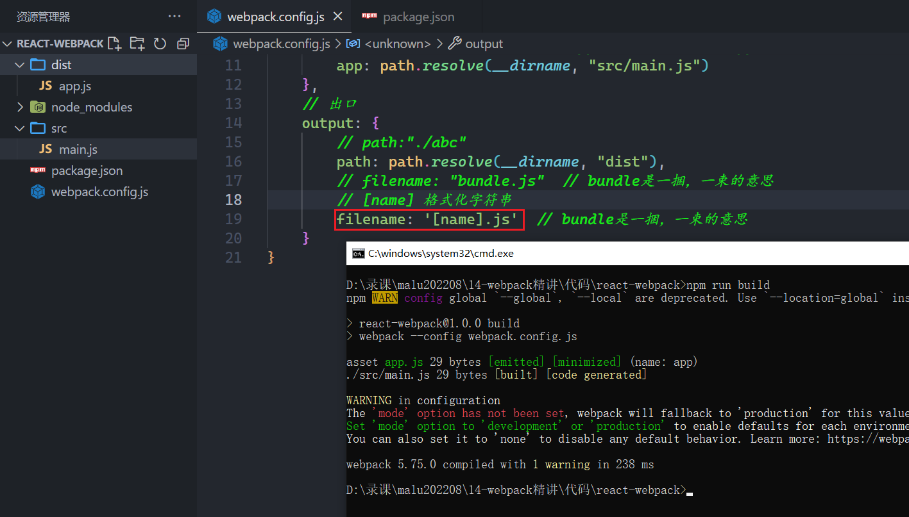This screenshot has height=517, width=909.
Task: Open the explorer more actions ellipsis
Action: pos(174,17)
